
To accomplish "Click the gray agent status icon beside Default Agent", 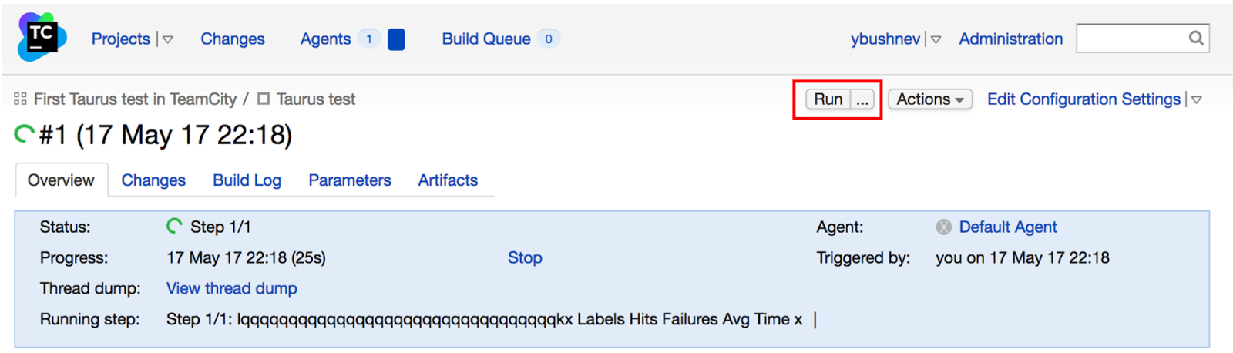I will (x=944, y=227).
